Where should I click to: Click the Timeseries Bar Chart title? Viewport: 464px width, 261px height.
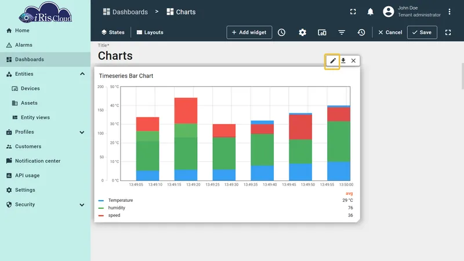(x=126, y=76)
